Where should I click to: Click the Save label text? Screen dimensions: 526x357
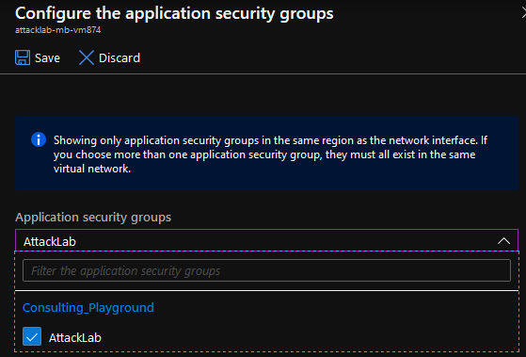[x=47, y=58]
